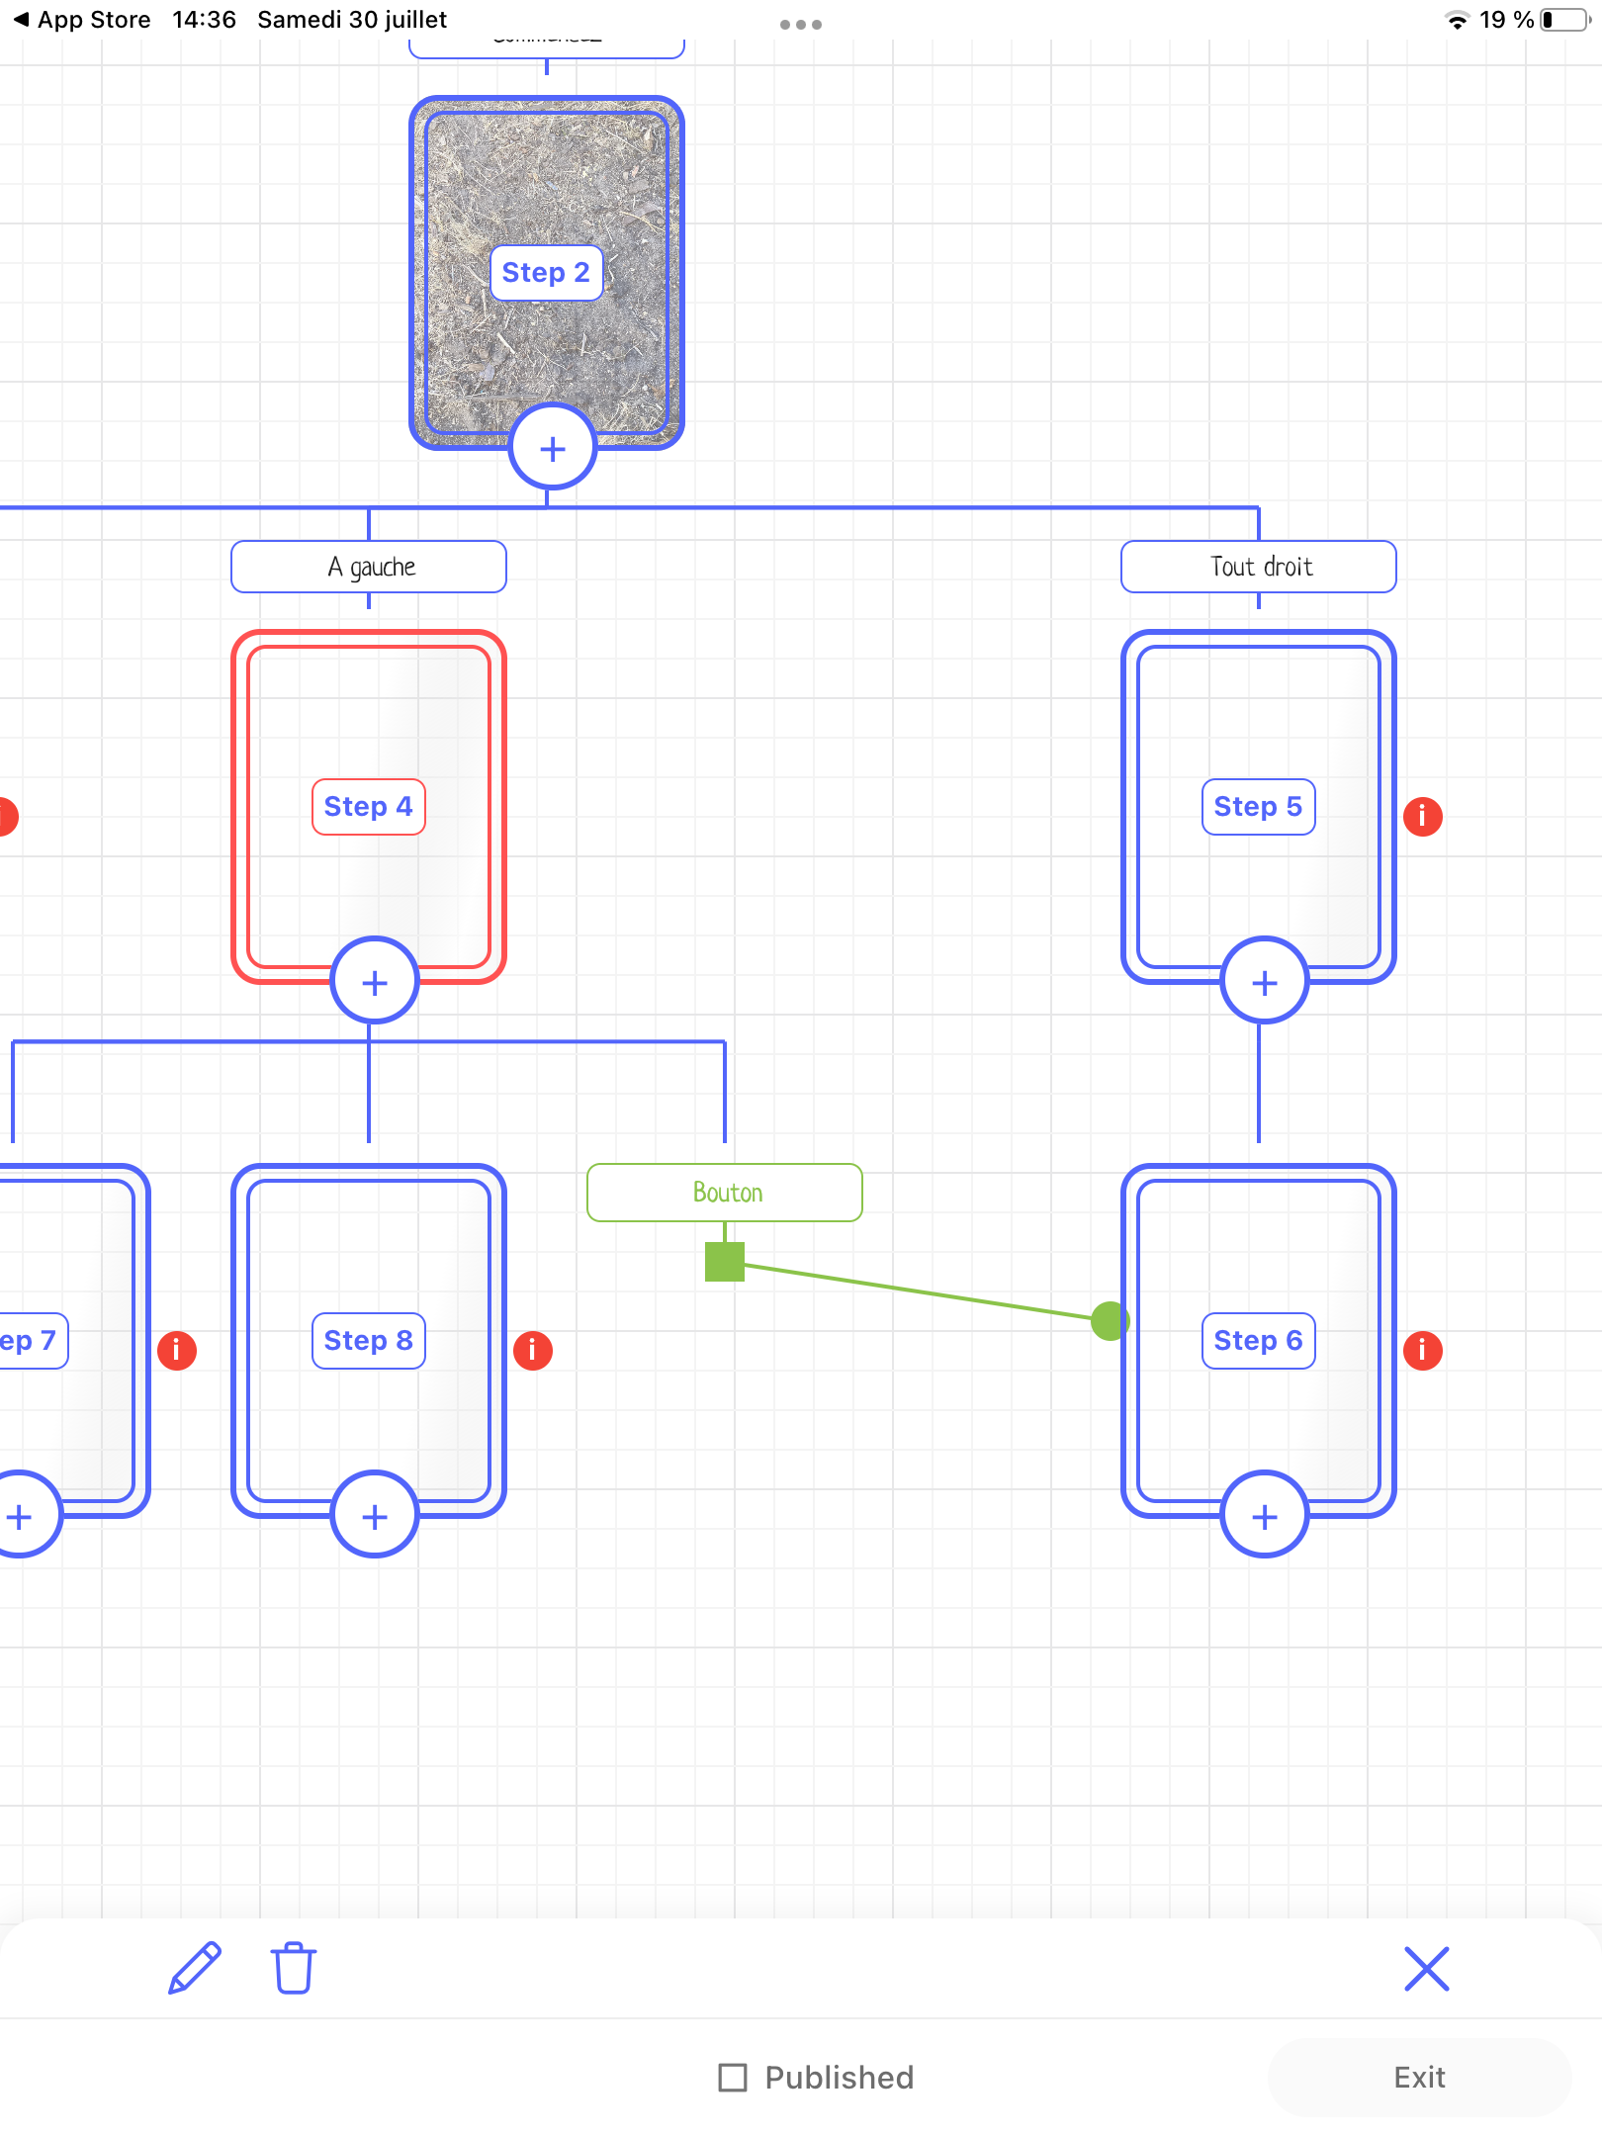Add a branch below Step 5
Image resolution: width=1602 pixels, height=2136 pixels.
1265,982
